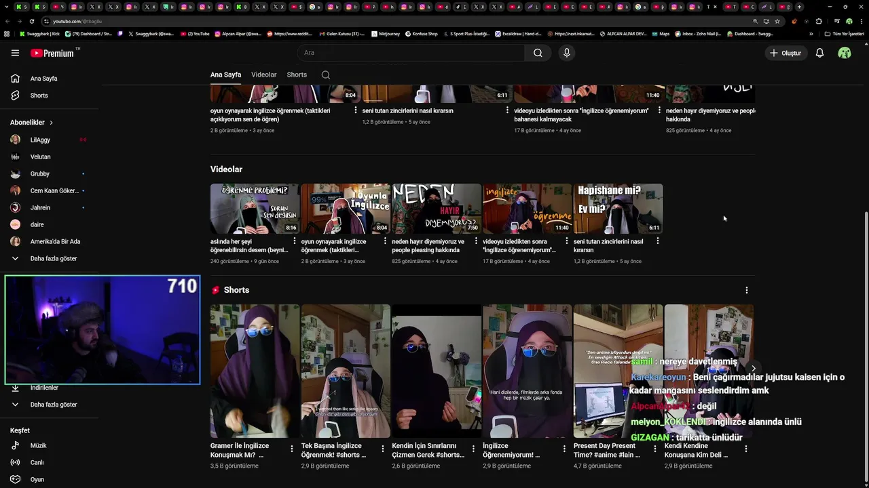This screenshot has height=488, width=869.
Task: Play thumbnail 'Oyunla İngilizce' 8:04 in Videolar
Action: 346,209
